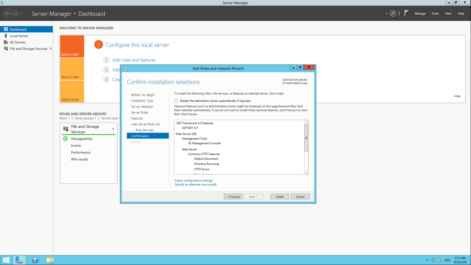Click Directory Browsing in the selections list

pos(206,164)
